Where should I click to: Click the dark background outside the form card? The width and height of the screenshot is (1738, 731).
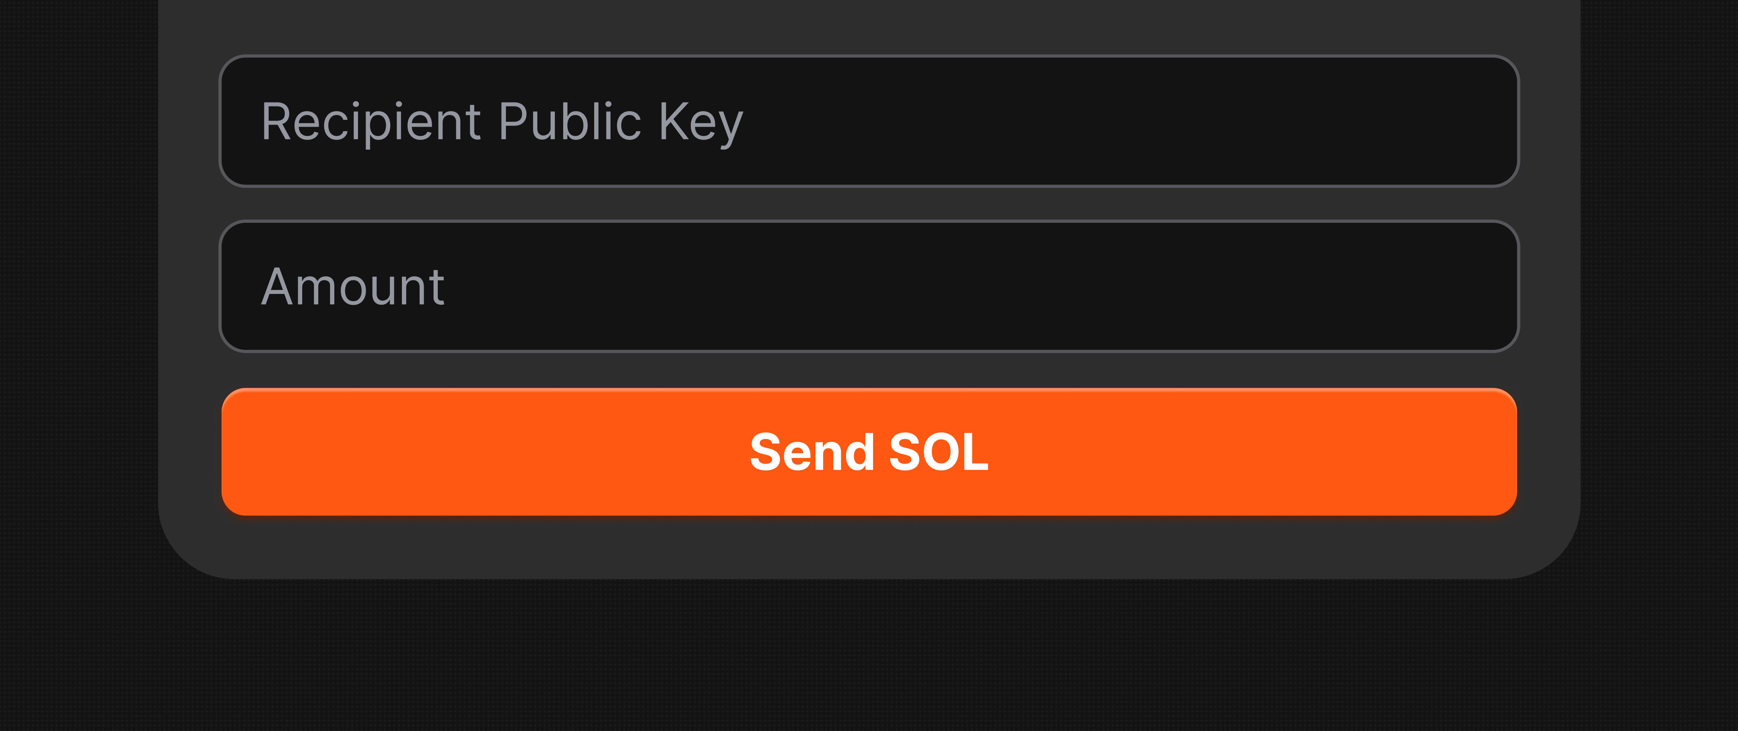[869, 654]
